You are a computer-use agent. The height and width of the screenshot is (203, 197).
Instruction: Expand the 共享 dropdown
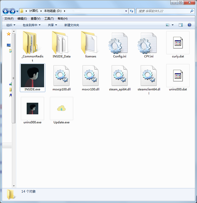(52, 25)
